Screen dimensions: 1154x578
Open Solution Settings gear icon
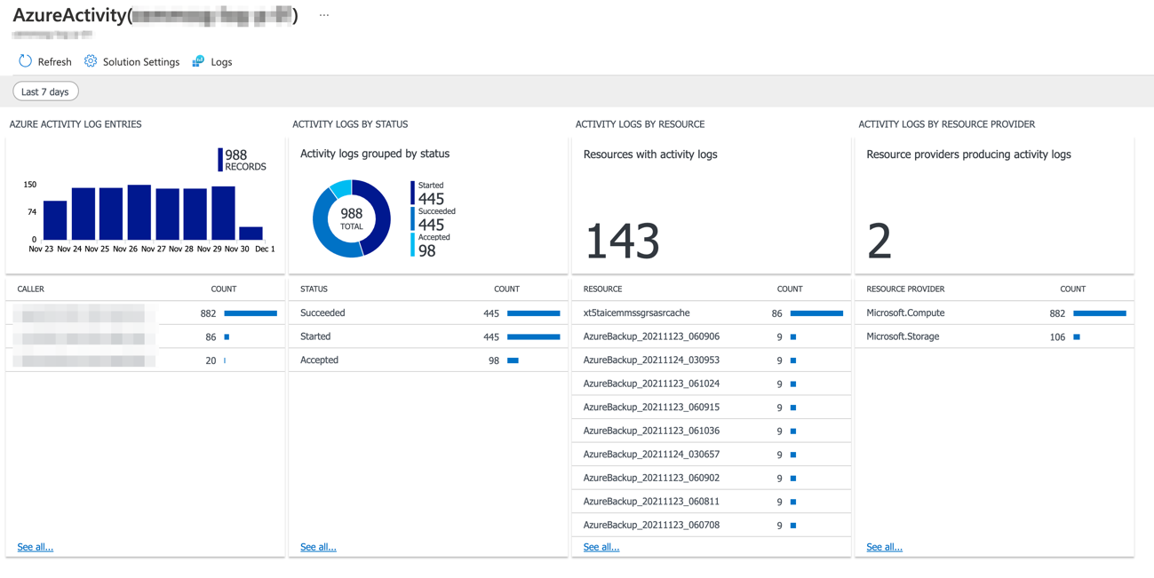(91, 61)
